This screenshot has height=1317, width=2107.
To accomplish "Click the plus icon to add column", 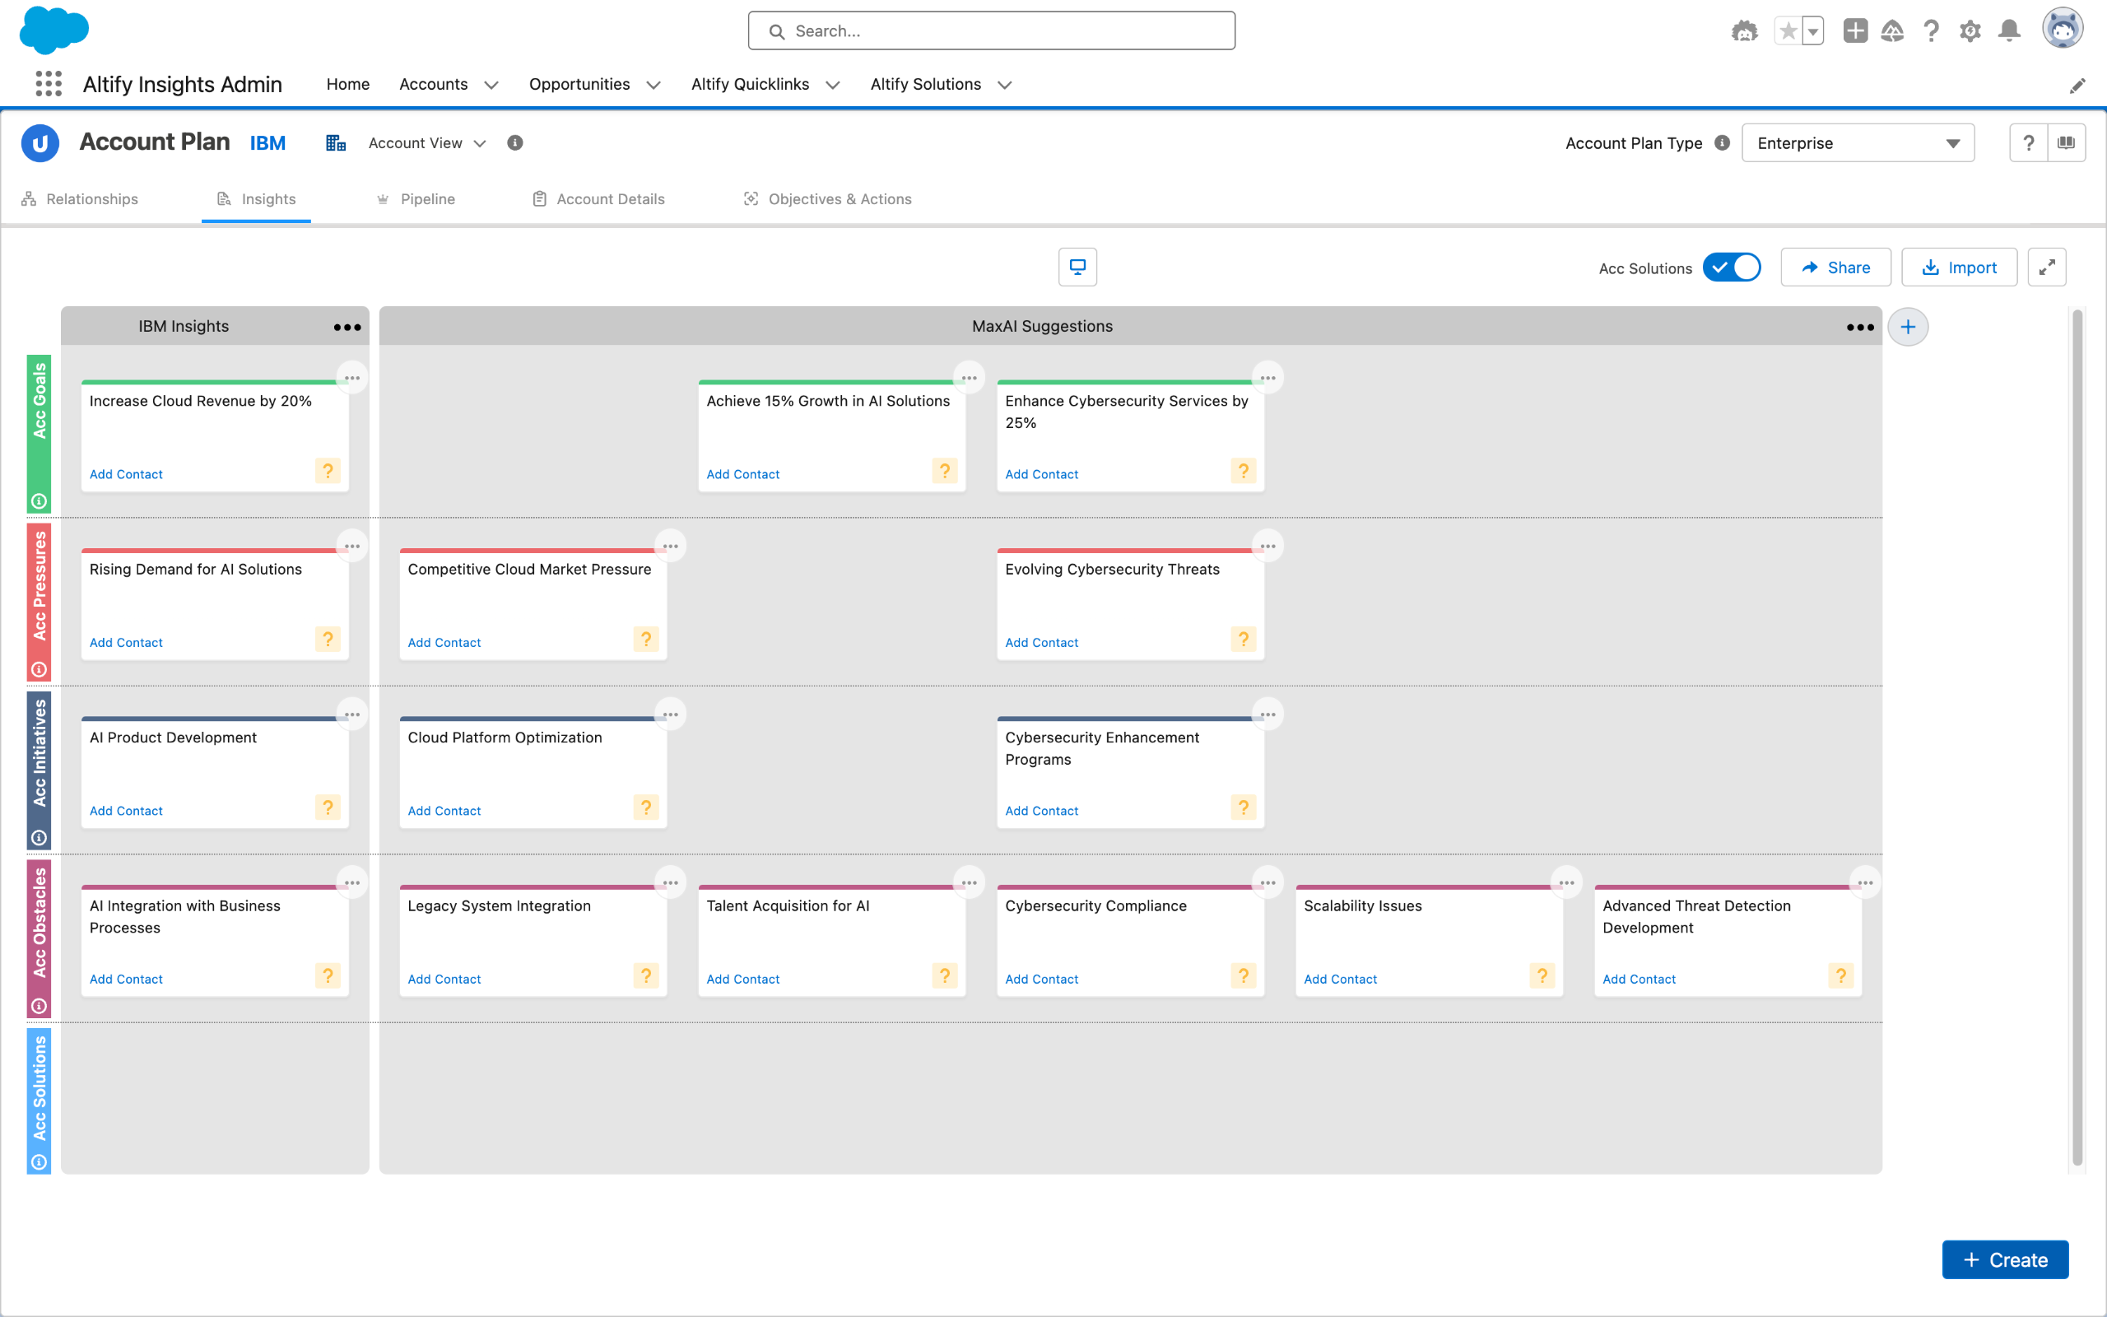I will [1907, 327].
